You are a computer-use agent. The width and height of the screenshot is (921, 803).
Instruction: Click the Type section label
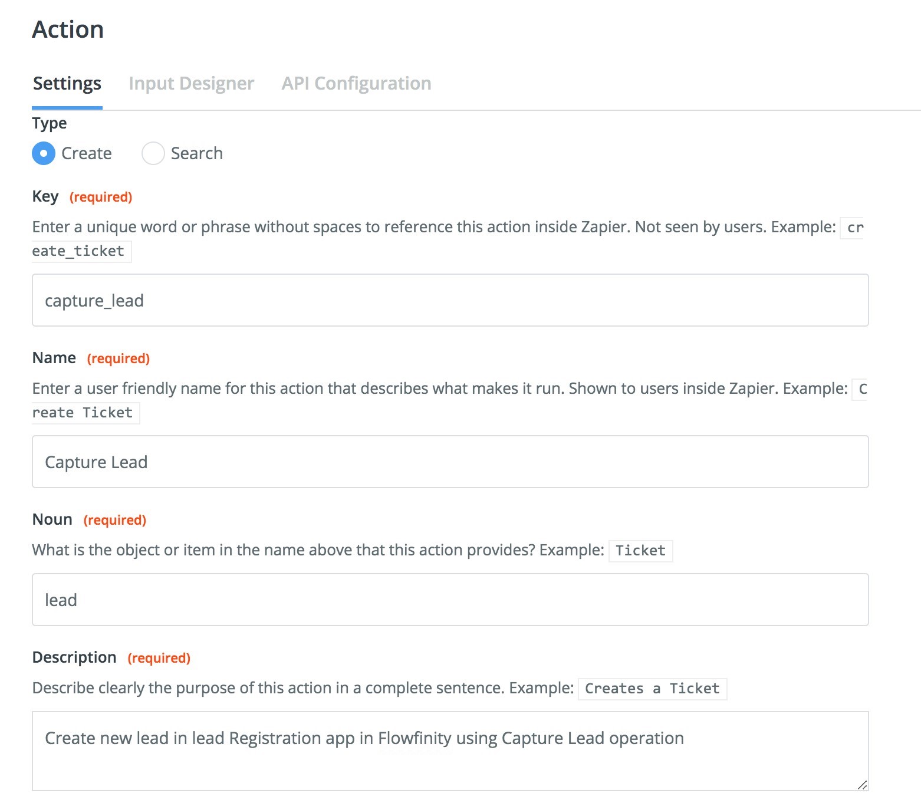(x=50, y=123)
